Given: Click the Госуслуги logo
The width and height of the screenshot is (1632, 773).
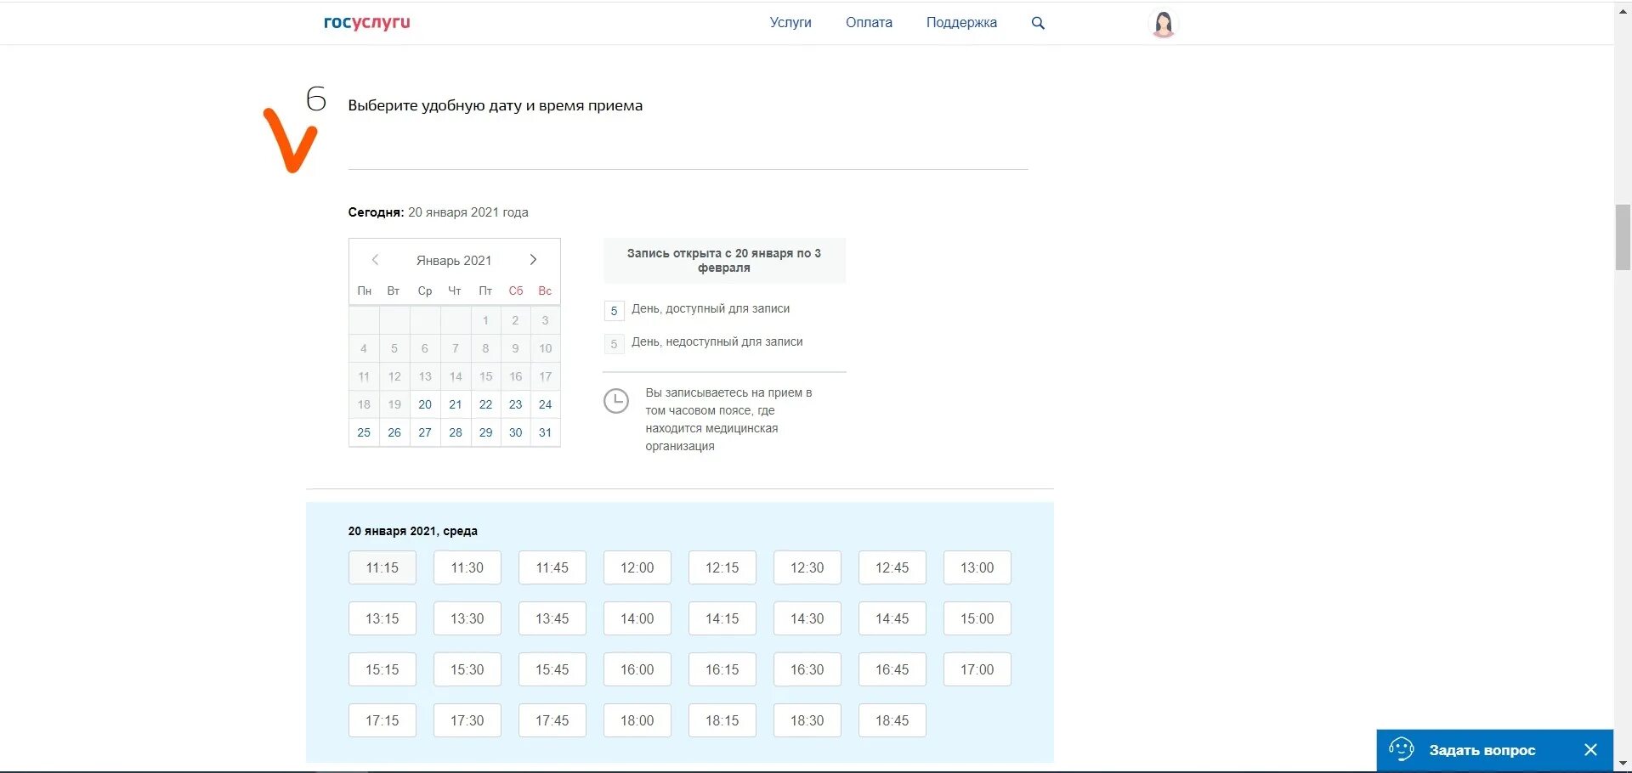Looking at the screenshot, I should pyautogui.click(x=366, y=23).
